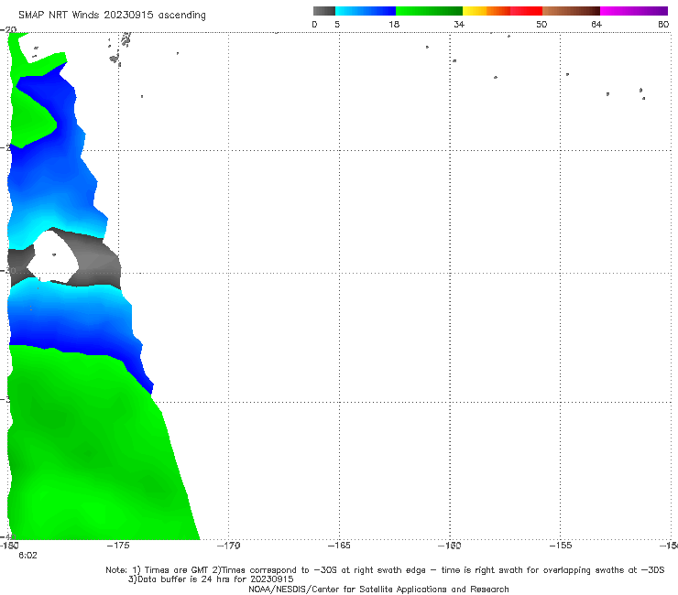678x595 pixels.
Task: Click the NOAA/NESDIS credit line
Action: tap(378, 589)
